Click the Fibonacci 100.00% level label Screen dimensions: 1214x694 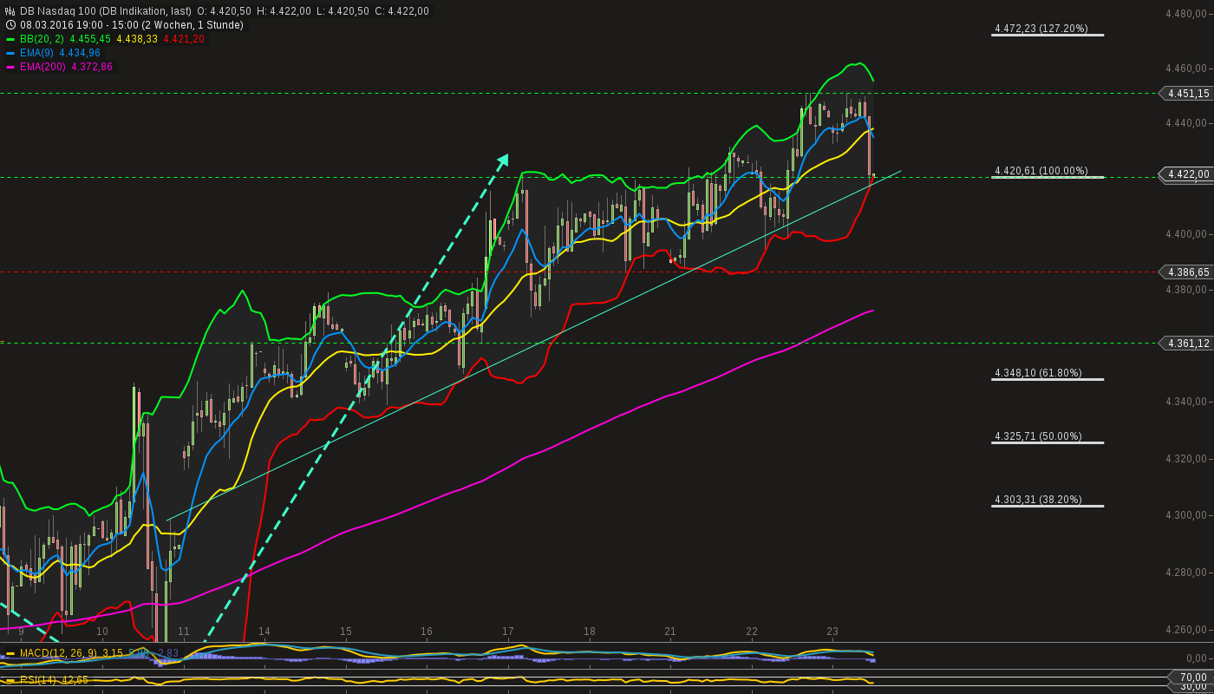[x=1041, y=171]
